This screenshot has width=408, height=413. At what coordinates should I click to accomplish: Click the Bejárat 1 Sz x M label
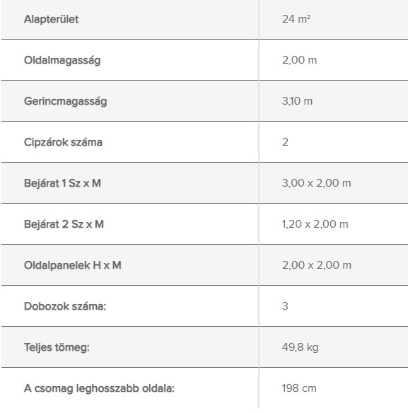click(62, 183)
